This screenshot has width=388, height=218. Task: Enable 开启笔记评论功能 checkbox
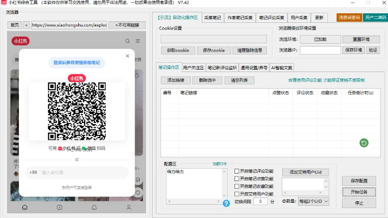[237, 171]
